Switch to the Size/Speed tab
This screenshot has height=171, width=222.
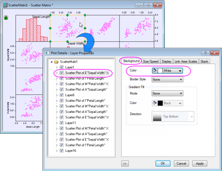[x=151, y=61]
